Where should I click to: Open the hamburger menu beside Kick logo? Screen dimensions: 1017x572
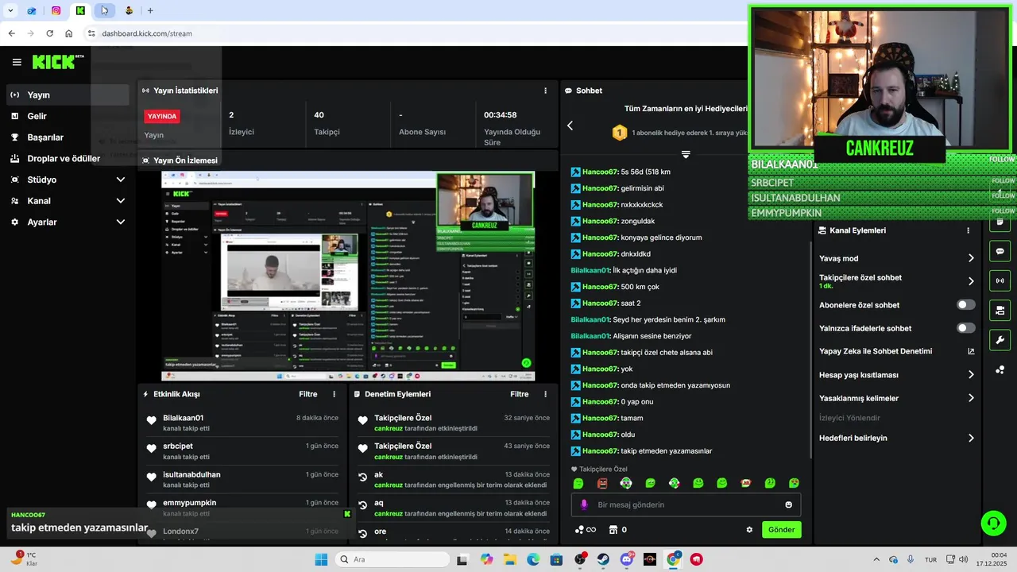(x=17, y=62)
